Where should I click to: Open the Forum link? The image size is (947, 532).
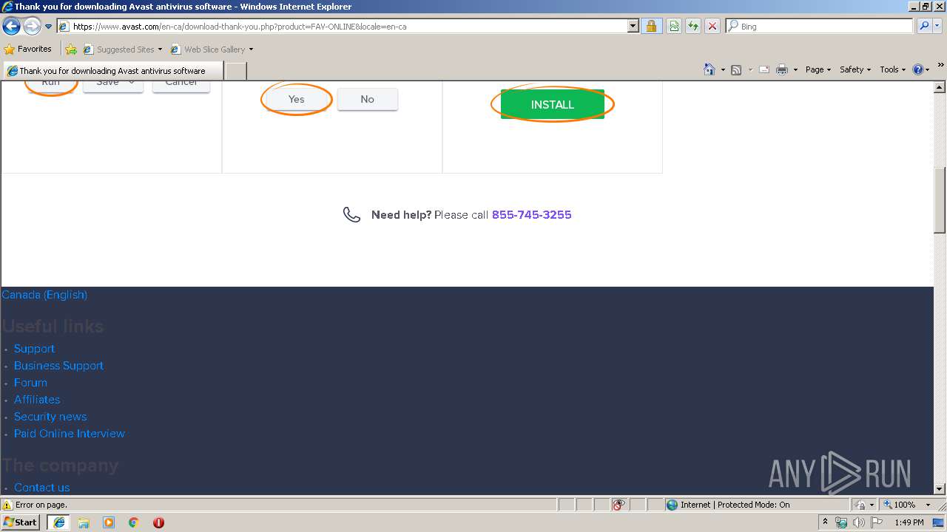[30, 383]
